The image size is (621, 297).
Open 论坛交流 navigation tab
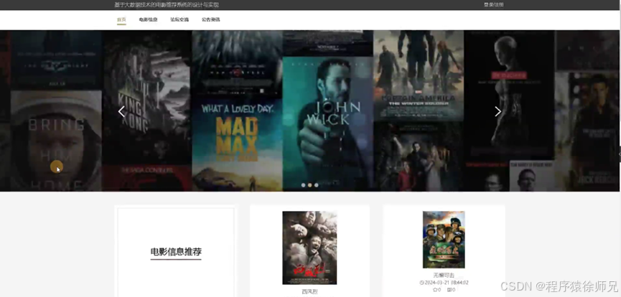179,19
